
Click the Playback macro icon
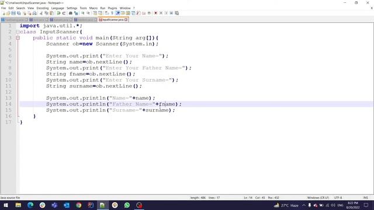point(166,13)
